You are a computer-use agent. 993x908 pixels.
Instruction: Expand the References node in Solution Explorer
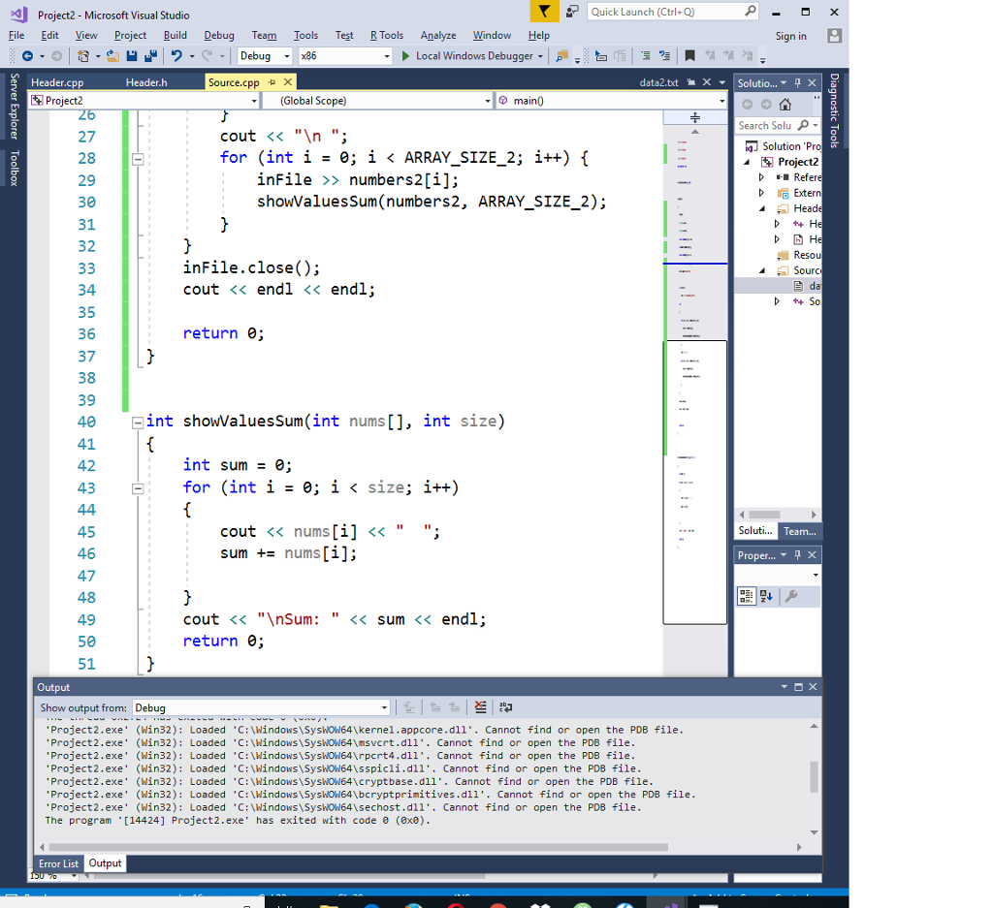(x=762, y=176)
